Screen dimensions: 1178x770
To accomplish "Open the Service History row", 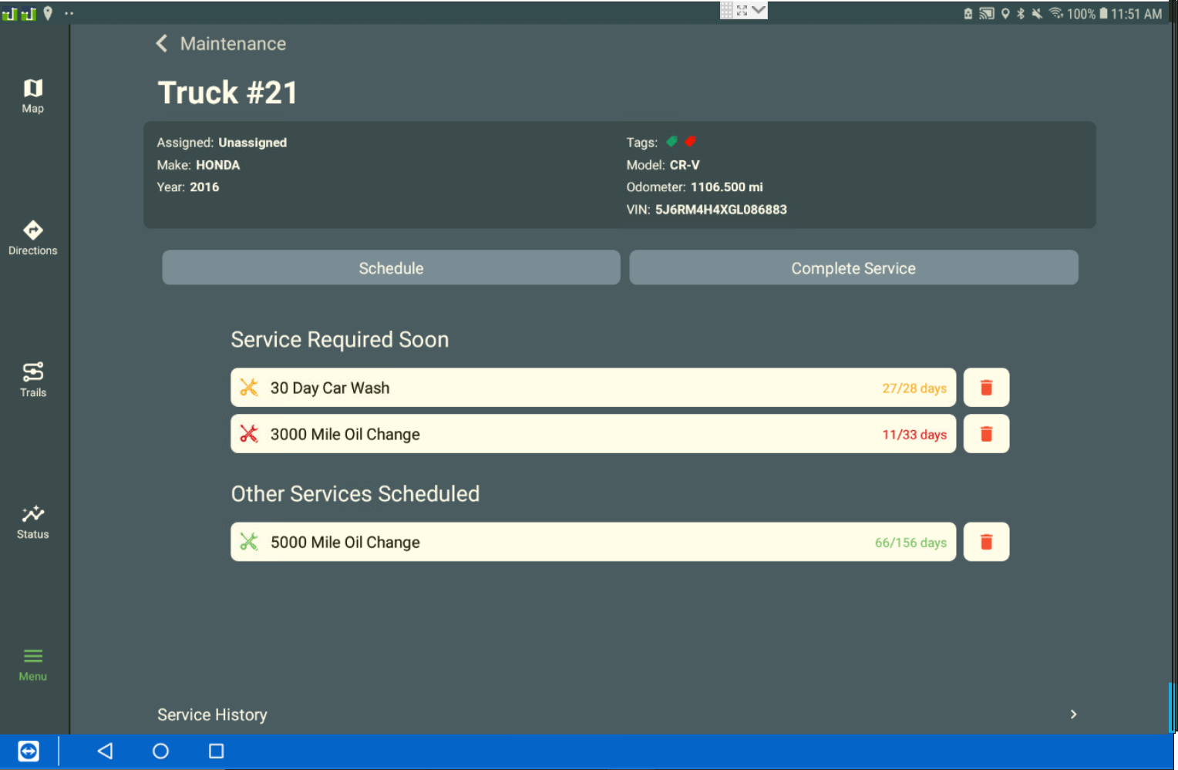I will click(x=212, y=715).
